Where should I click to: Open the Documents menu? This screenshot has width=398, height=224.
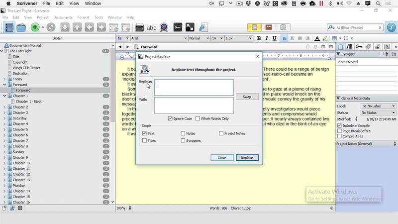(63, 17)
